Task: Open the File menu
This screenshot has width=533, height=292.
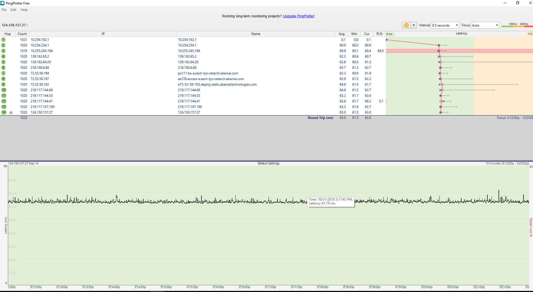Action: coord(4,10)
